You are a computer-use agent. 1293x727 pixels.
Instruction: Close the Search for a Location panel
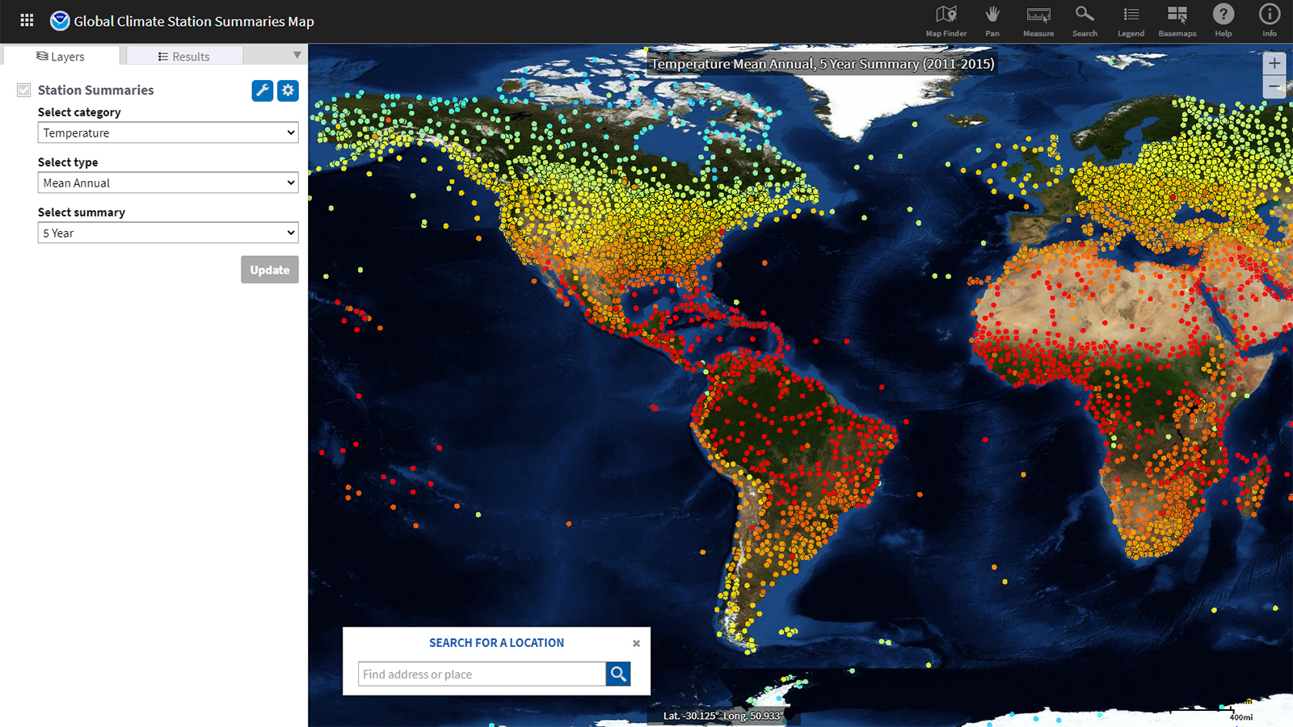636,643
